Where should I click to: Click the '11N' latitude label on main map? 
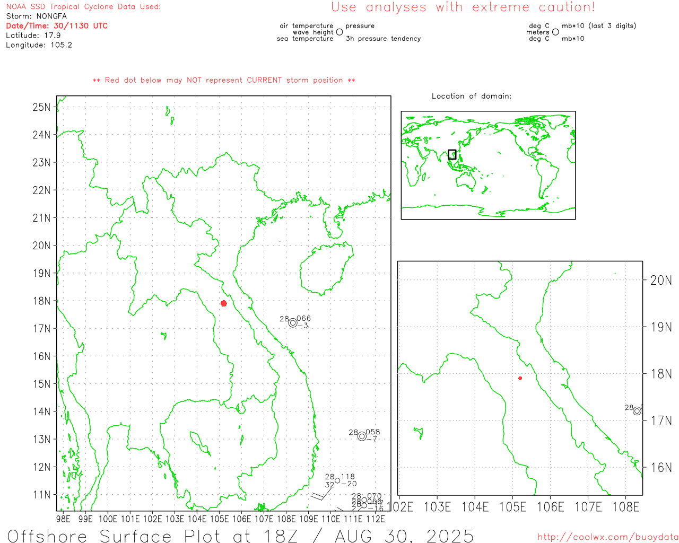pyautogui.click(x=41, y=495)
